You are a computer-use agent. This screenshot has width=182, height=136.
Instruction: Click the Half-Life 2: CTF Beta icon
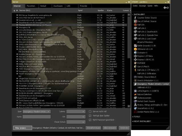coord(135,70)
